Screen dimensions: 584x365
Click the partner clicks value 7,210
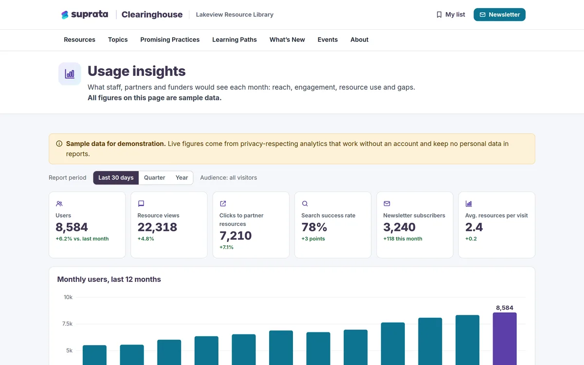click(236, 236)
